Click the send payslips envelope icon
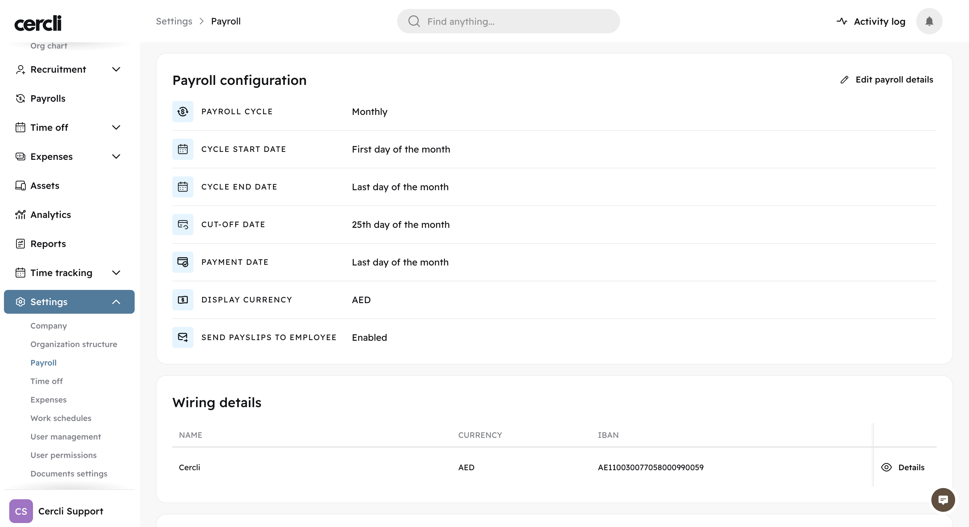 click(183, 337)
